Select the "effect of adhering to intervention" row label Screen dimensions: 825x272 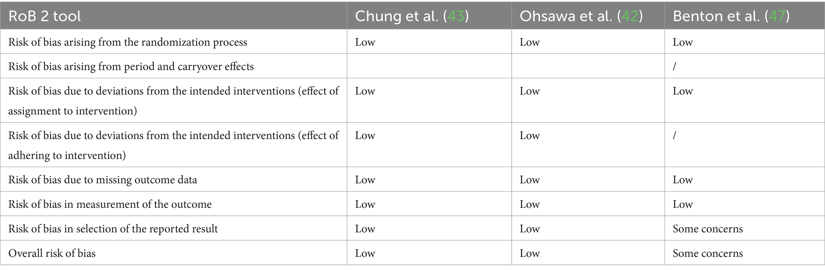pos(173,145)
